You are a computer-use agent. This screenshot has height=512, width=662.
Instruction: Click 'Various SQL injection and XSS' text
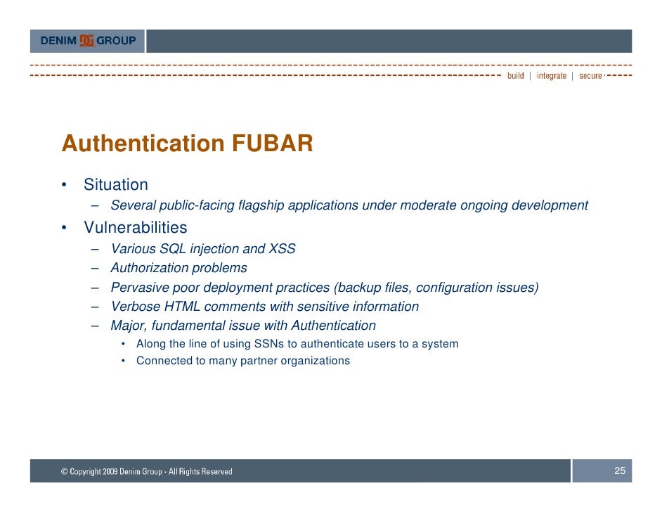(202, 249)
